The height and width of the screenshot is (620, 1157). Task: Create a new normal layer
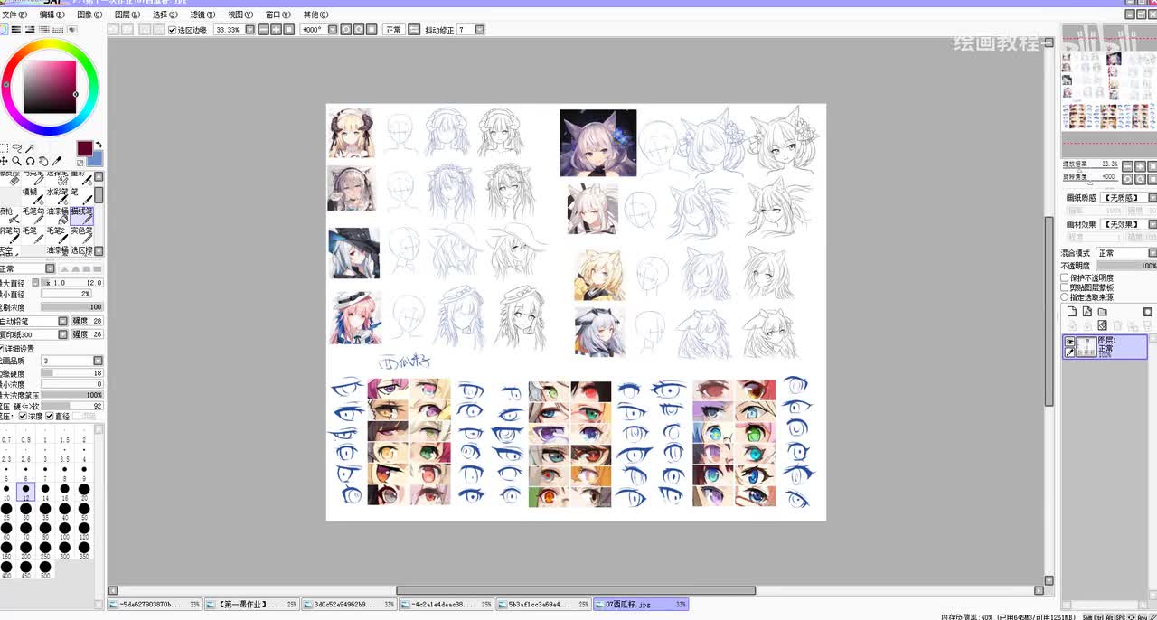point(1072,312)
